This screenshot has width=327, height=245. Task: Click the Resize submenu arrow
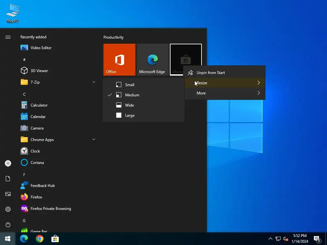(259, 83)
